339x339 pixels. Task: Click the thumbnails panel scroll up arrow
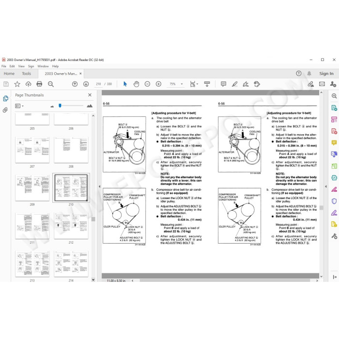pos(93,116)
